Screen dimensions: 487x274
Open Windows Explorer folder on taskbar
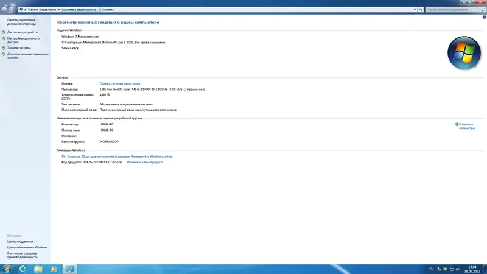(x=38, y=269)
